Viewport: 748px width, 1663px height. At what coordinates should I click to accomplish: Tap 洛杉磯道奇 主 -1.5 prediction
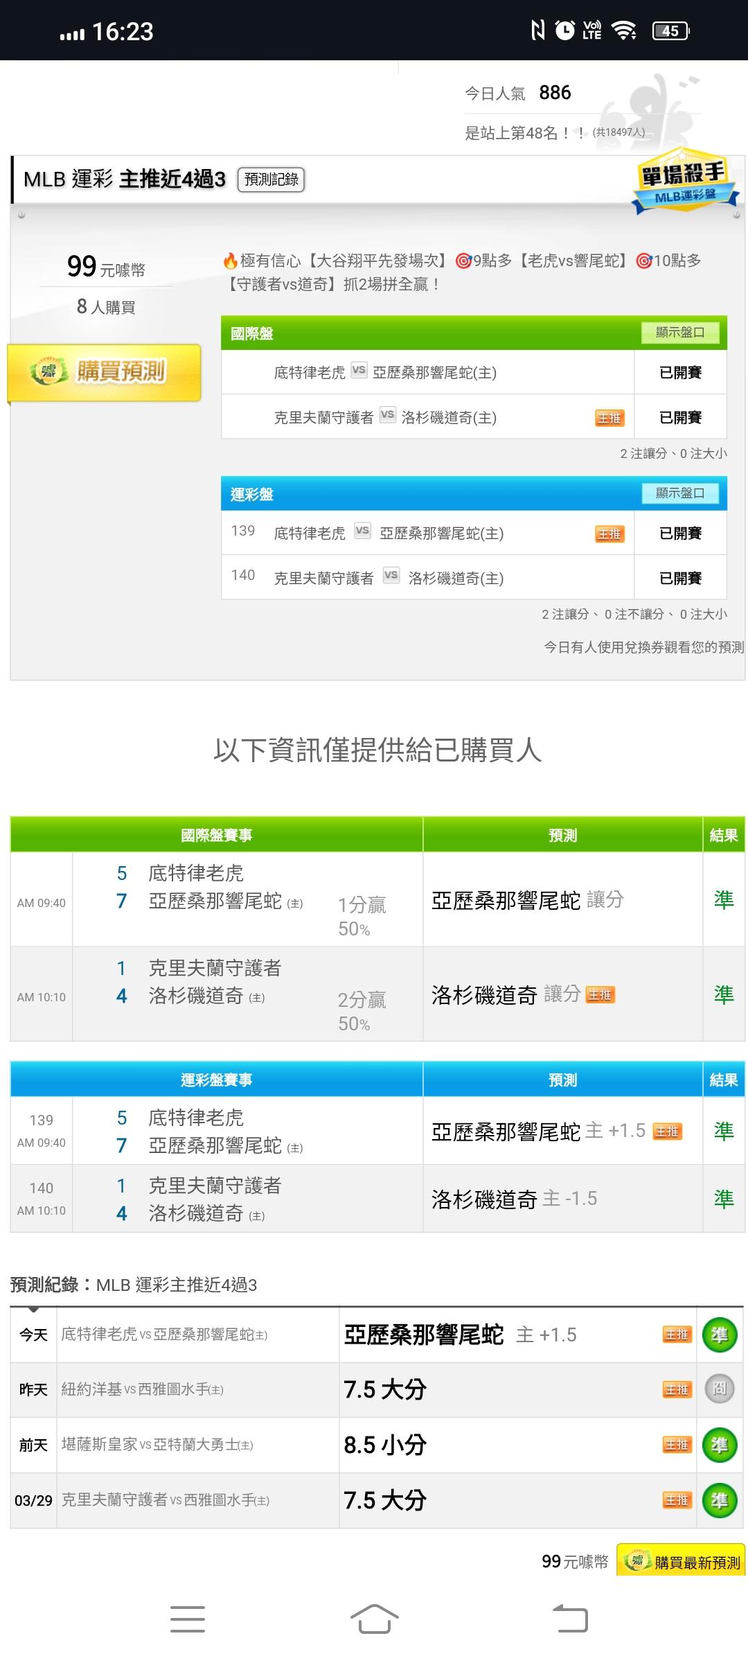click(514, 1199)
